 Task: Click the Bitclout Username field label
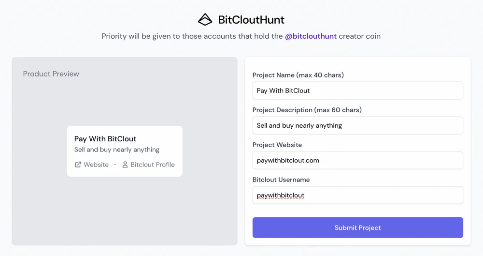coord(281,180)
